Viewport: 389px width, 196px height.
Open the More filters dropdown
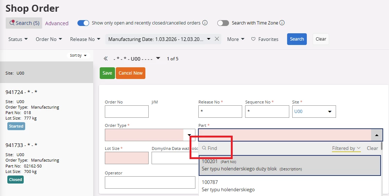[236, 39]
